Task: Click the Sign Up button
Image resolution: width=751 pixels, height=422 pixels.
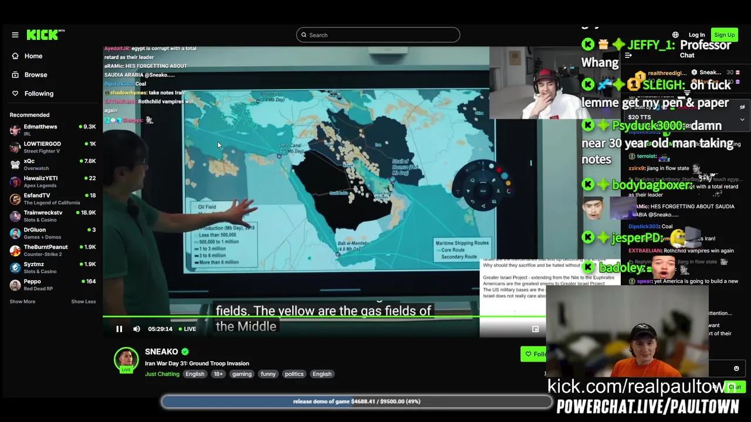Action: pos(725,35)
